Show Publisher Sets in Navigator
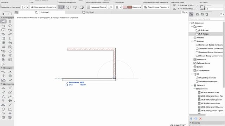The width and height of the screenshot is (225, 126). (x=207, y=14)
